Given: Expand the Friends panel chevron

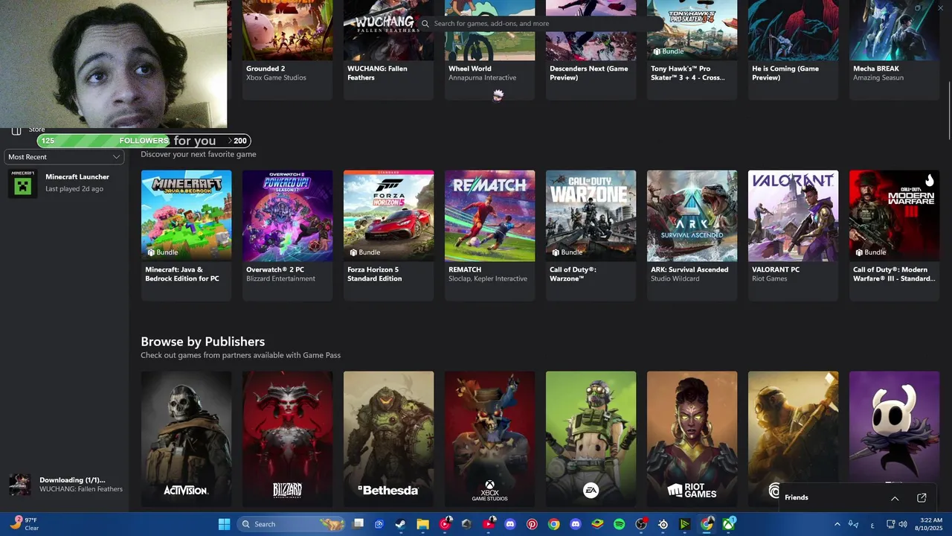Looking at the screenshot, I should point(895,498).
